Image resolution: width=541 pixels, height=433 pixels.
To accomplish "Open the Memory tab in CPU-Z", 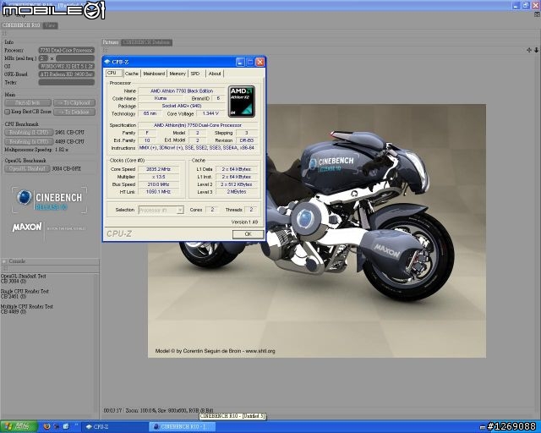I will tap(178, 74).
